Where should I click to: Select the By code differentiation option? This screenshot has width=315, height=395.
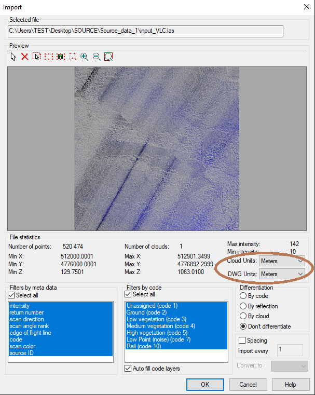(x=243, y=296)
